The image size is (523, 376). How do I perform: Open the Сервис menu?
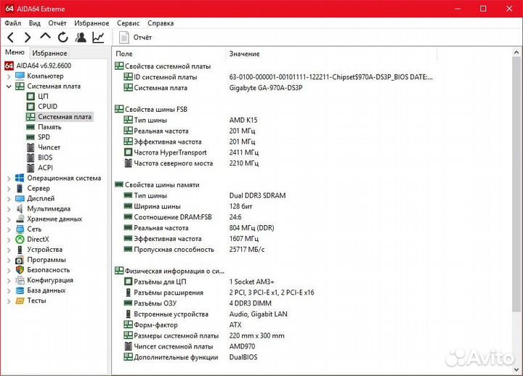point(128,23)
